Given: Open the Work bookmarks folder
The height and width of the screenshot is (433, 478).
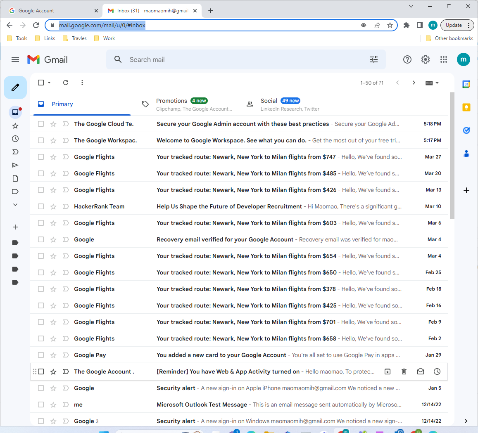Looking at the screenshot, I should click(105, 38).
